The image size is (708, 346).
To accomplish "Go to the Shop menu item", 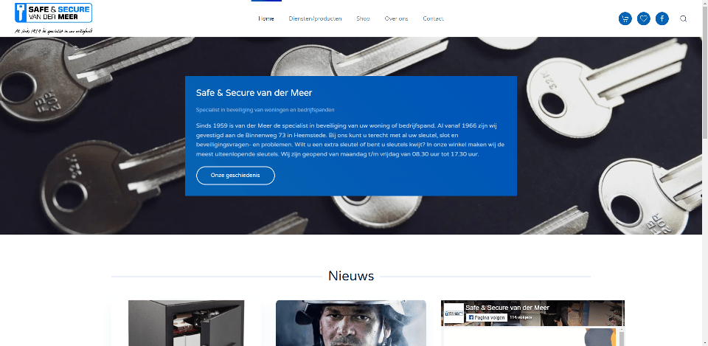I will click(363, 18).
